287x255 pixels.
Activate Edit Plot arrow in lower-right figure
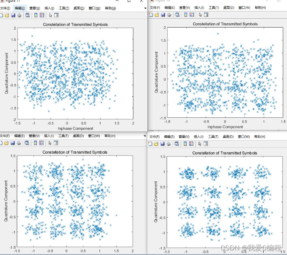200,144
